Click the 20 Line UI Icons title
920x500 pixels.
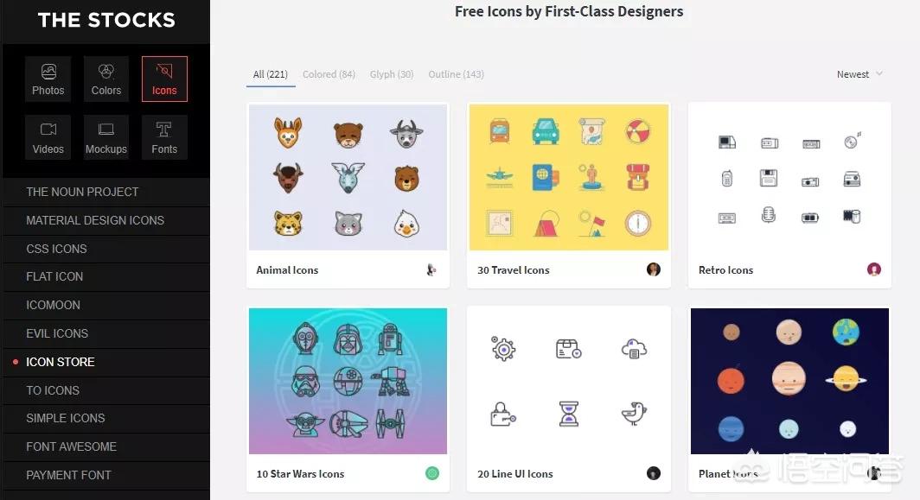(515, 473)
